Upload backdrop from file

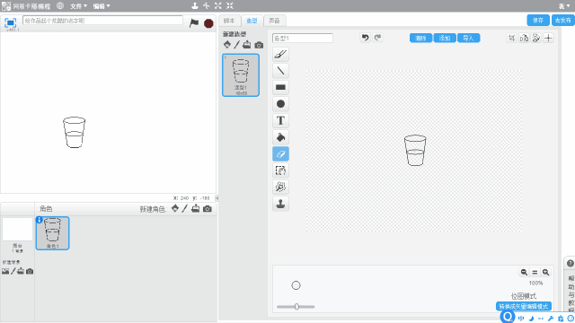point(21,271)
